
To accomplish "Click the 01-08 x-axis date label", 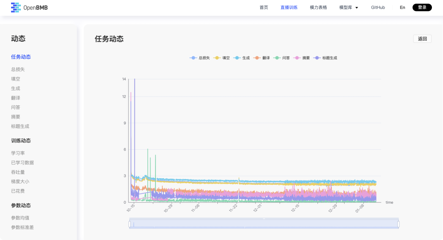I will click(360, 208).
